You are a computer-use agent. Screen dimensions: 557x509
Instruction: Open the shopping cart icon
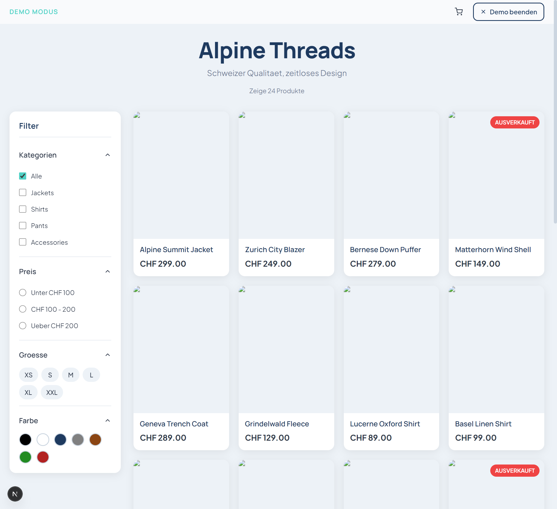pyautogui.click(x=459, y=12)
